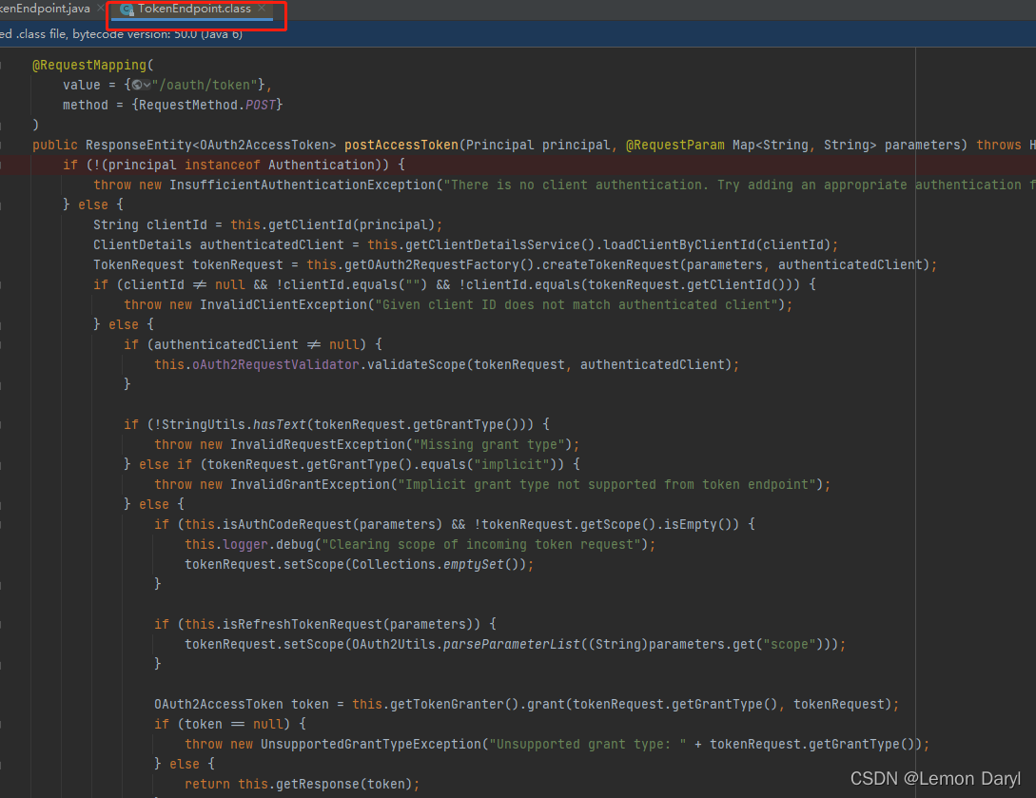Screen dimensions: 1036x798
Task: Click "Unsupported grant type: " string
Action: pos(588,744)
